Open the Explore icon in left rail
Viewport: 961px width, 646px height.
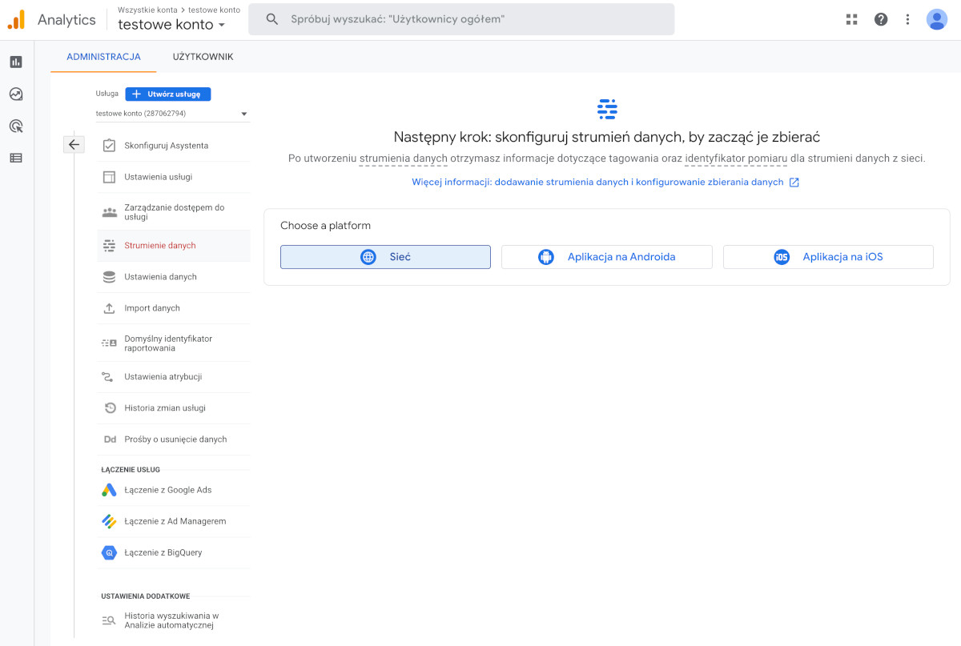pyautogui.click(x=16, y=94)
